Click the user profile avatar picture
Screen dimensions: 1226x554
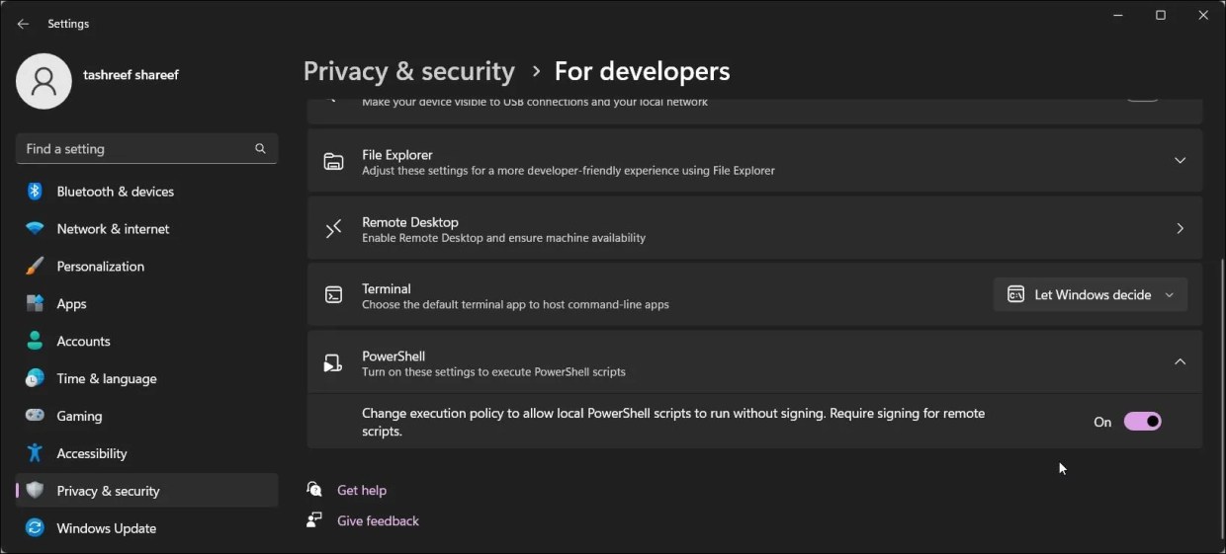[x=44, y=81]
